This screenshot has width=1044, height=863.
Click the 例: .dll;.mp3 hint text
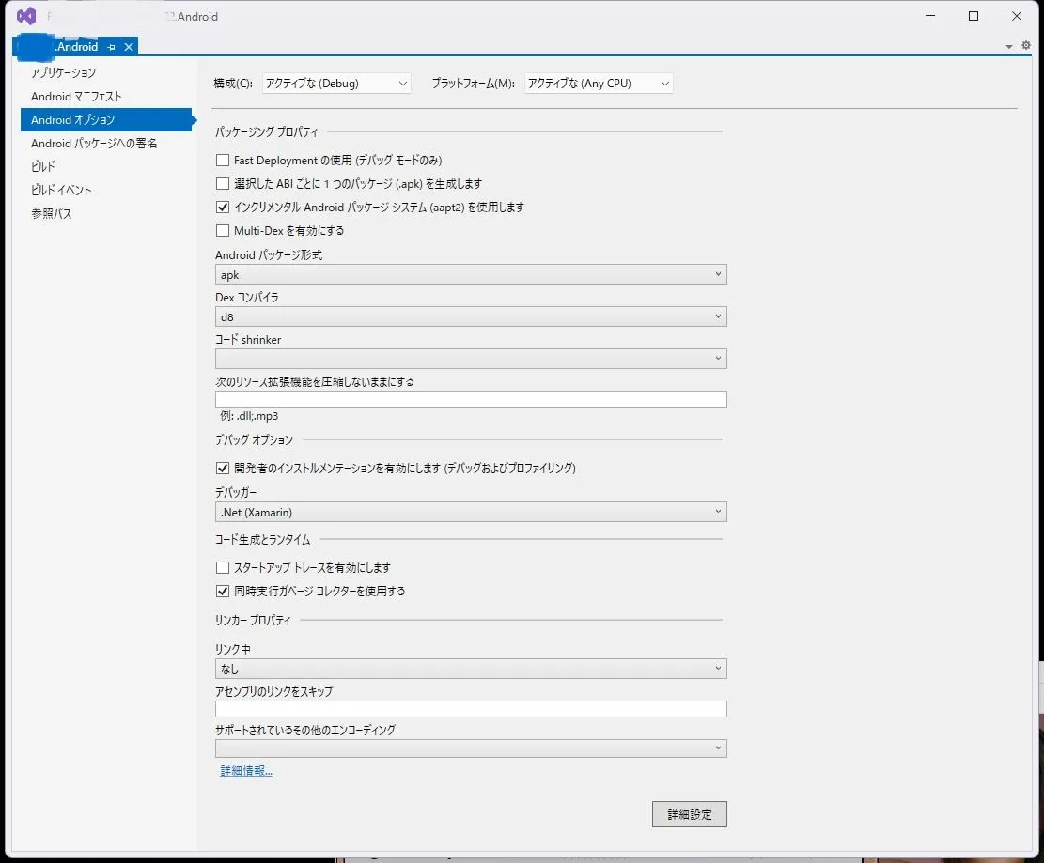click(x=249, y=416)
